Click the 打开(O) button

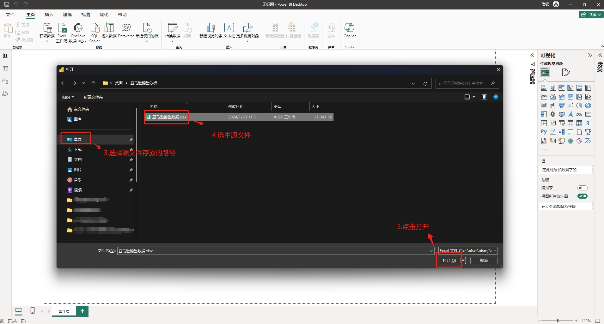tap(449, 261)
